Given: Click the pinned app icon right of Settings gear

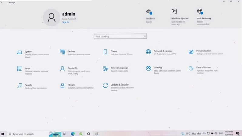Looking at the screenshot, I should (x=97, y=134).
